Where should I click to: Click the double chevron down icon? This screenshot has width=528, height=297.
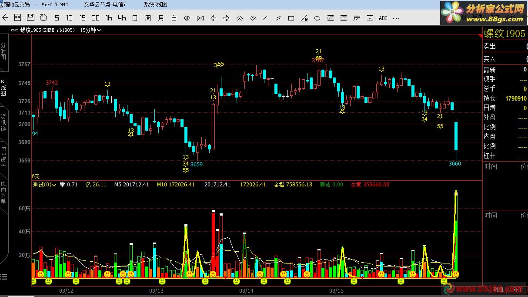click(252, 18)
